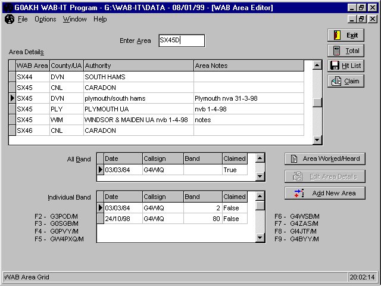Click the Individual Band scroll up arrow
381x286 pixels.
(x=260, y=196)
